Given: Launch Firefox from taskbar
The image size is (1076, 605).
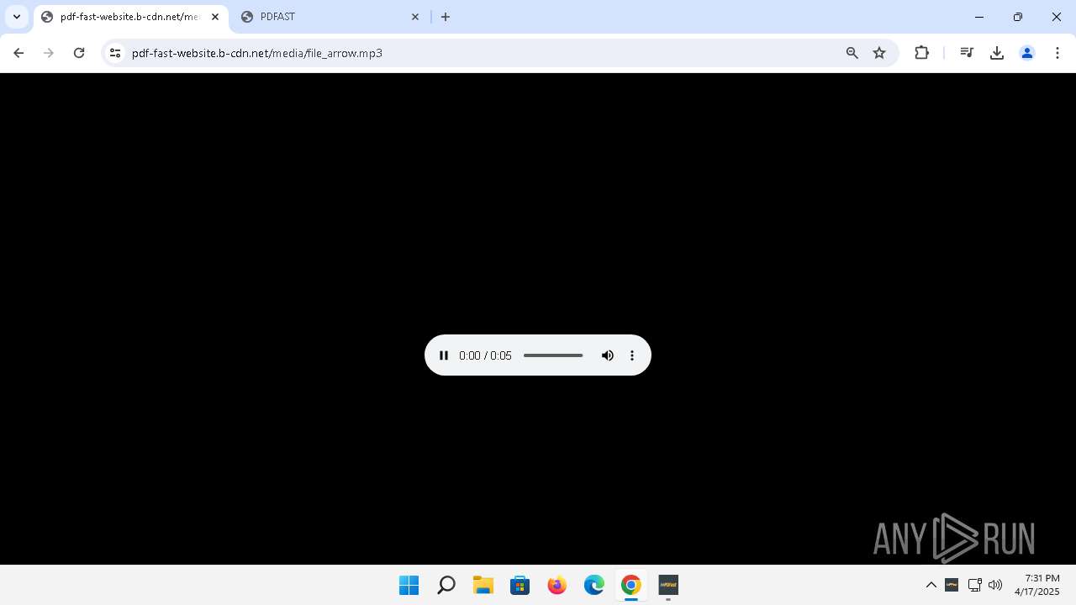Looking at the screenshot, I should pos(557,585).
